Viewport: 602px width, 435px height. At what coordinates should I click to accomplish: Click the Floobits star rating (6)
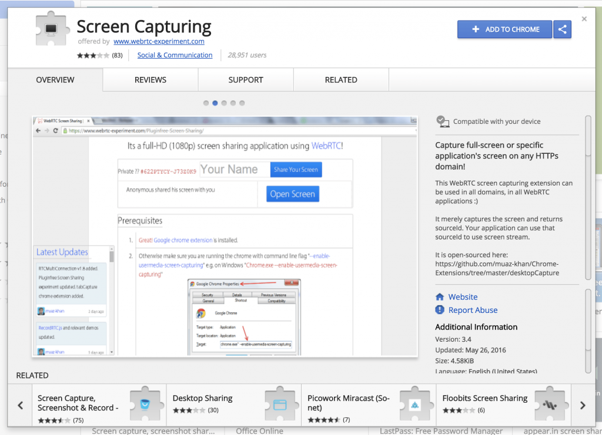463,410
